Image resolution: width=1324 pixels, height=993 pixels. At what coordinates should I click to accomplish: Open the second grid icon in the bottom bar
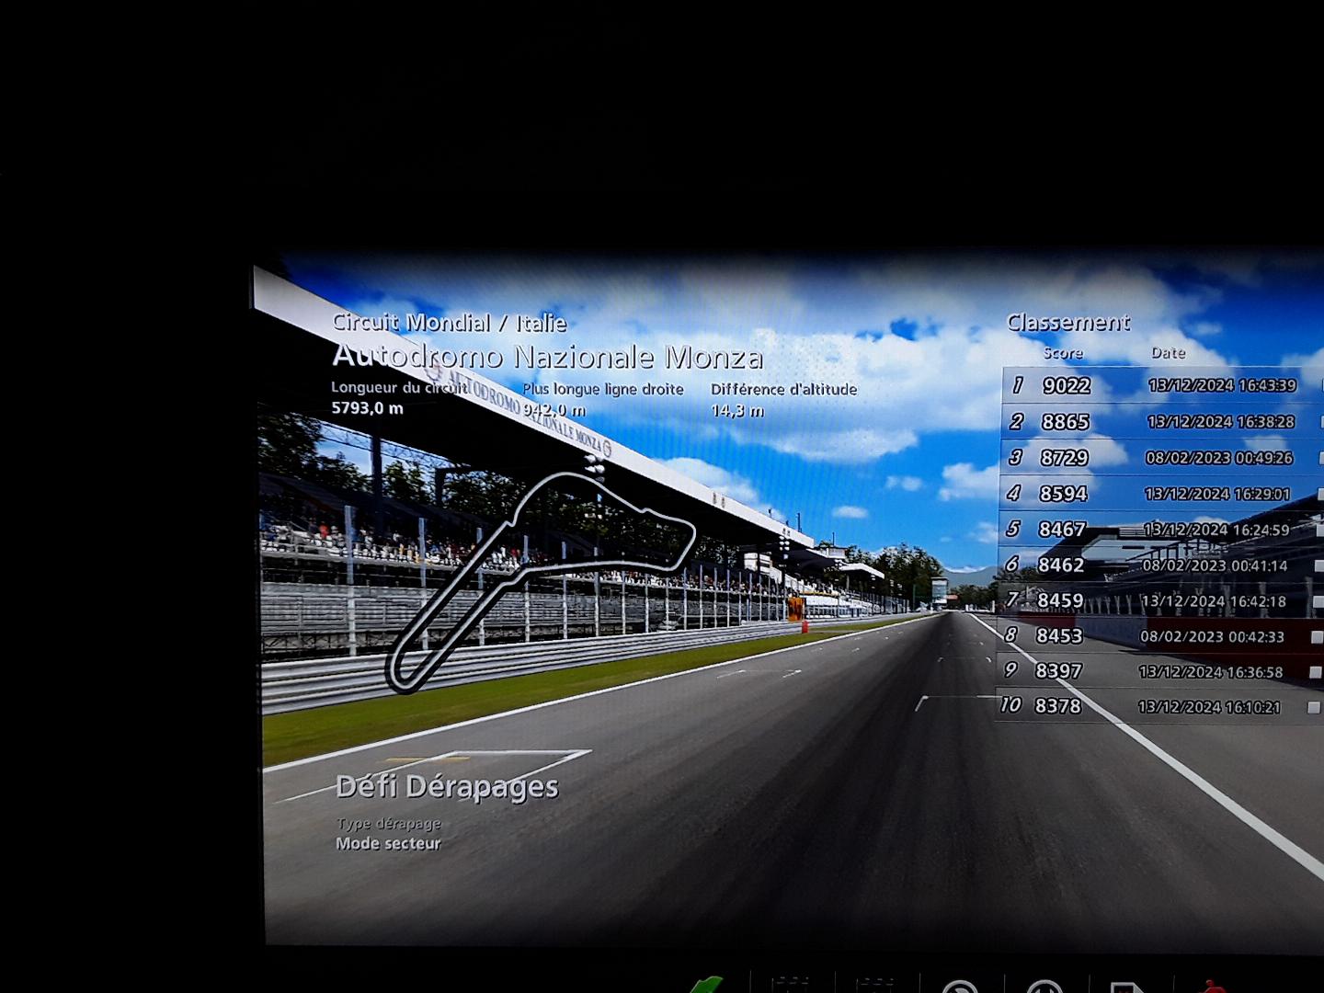click(873, 986)
